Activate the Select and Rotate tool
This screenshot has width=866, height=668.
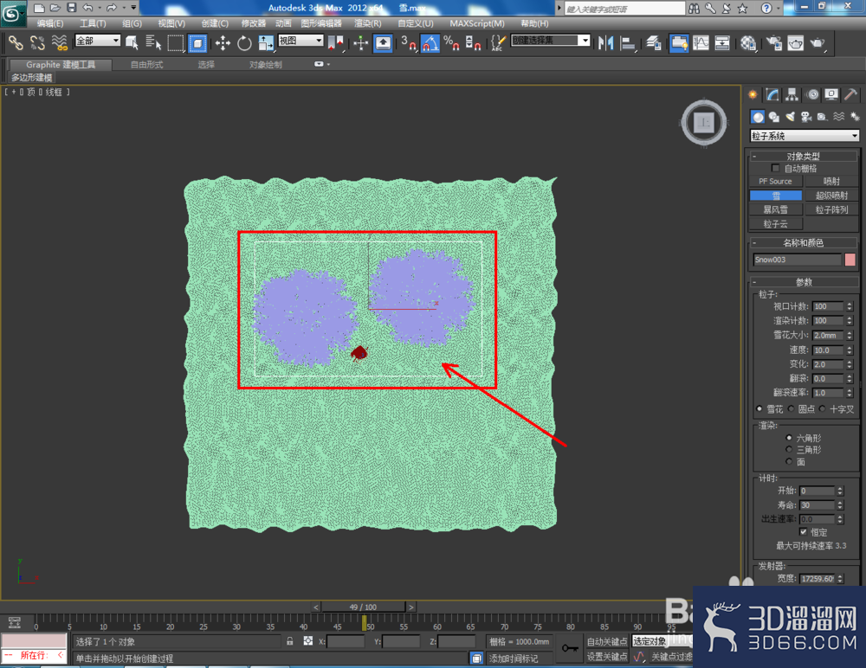point(244,42)
